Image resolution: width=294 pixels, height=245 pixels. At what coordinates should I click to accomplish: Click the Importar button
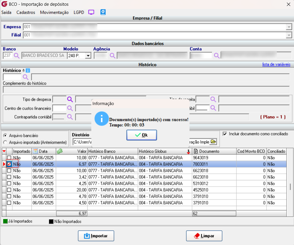pos(96,236)
